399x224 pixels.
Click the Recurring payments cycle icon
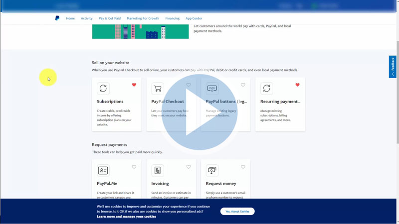pos(267,89)
